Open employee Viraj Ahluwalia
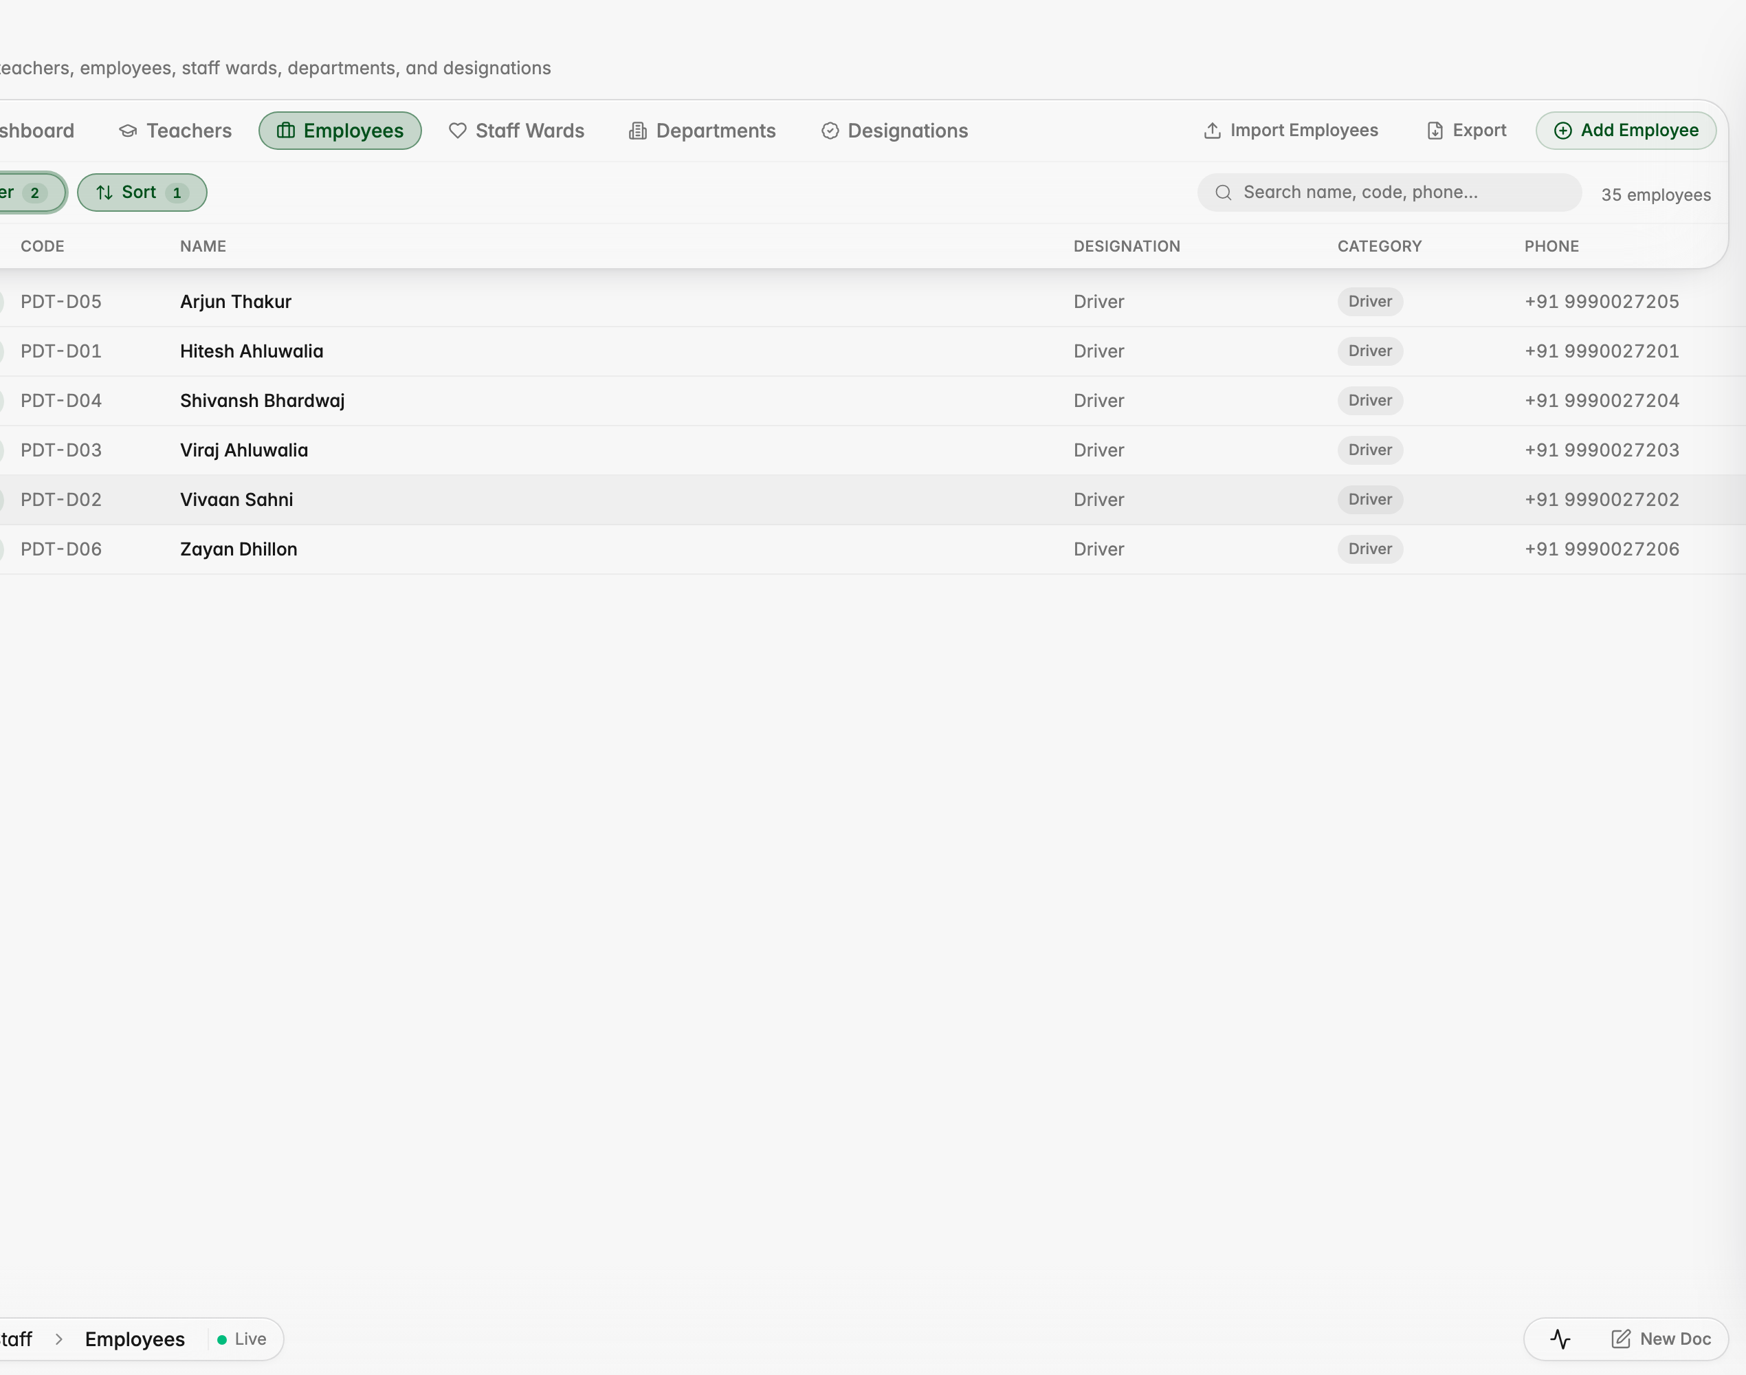This screenshot has height=1375, width=1746. pyautogui.click(x=244, y=450)
